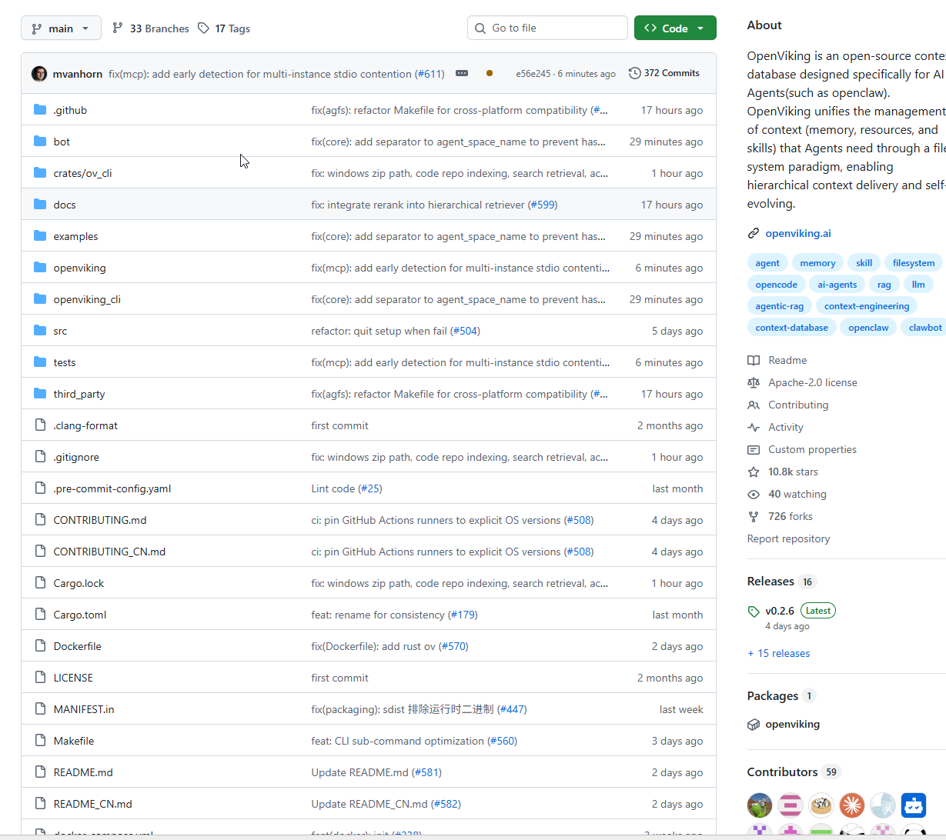Viewport: 946px width, 840px height.
Task: Expand the commit message ellipsis button
Action: (462, 73)
